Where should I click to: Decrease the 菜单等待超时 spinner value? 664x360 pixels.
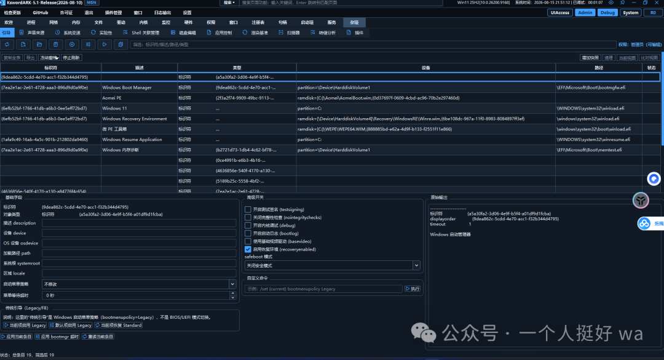(x=232, y=298)
